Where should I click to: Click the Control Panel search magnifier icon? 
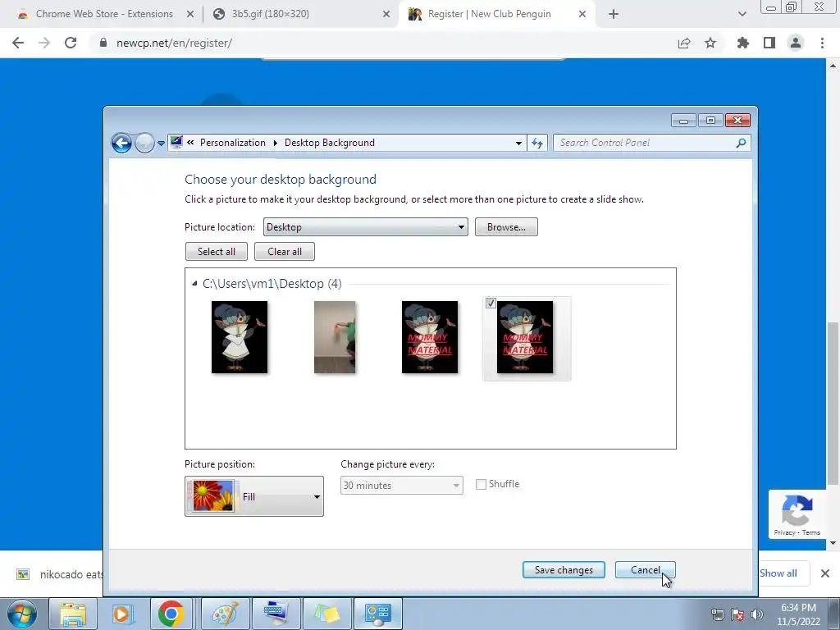(741, 143)
